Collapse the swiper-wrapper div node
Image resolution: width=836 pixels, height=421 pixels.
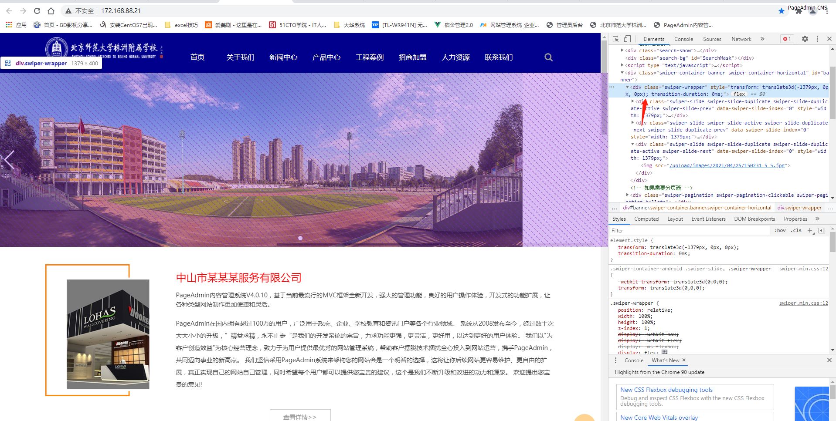coord(627,87)
